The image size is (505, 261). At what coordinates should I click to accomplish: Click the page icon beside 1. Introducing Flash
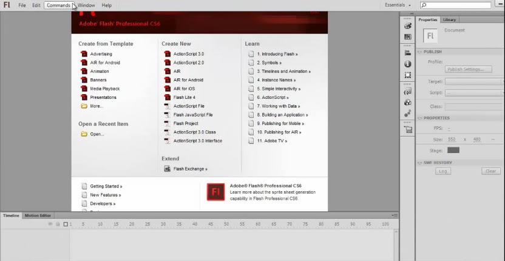pyautogui.click(x=251, y=54)
